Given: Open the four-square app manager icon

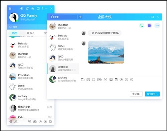Looking at the screenshot, I should click(51, 122).
